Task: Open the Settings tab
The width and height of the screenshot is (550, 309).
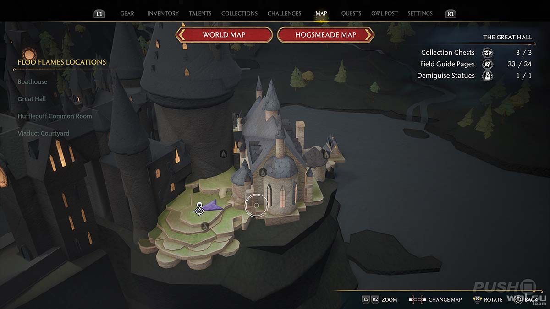Action: click(x=420, y=14)
